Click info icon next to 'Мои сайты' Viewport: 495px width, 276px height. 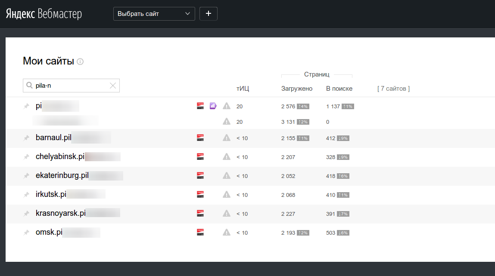pos(80,61)
